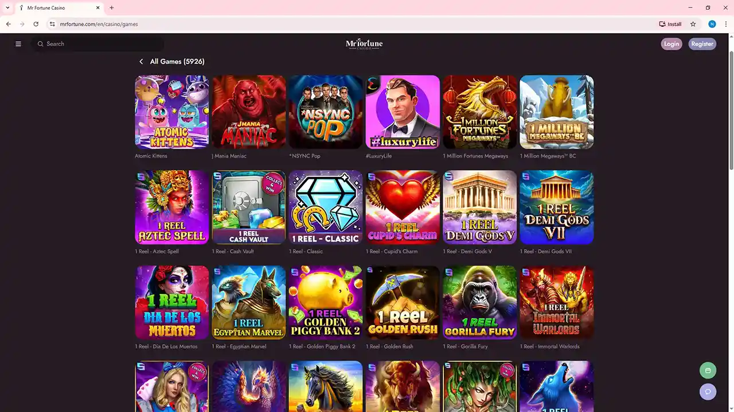Screen dimensions: 734x412
Task: Open the Chrome three-dot menu
Action: 726,24
